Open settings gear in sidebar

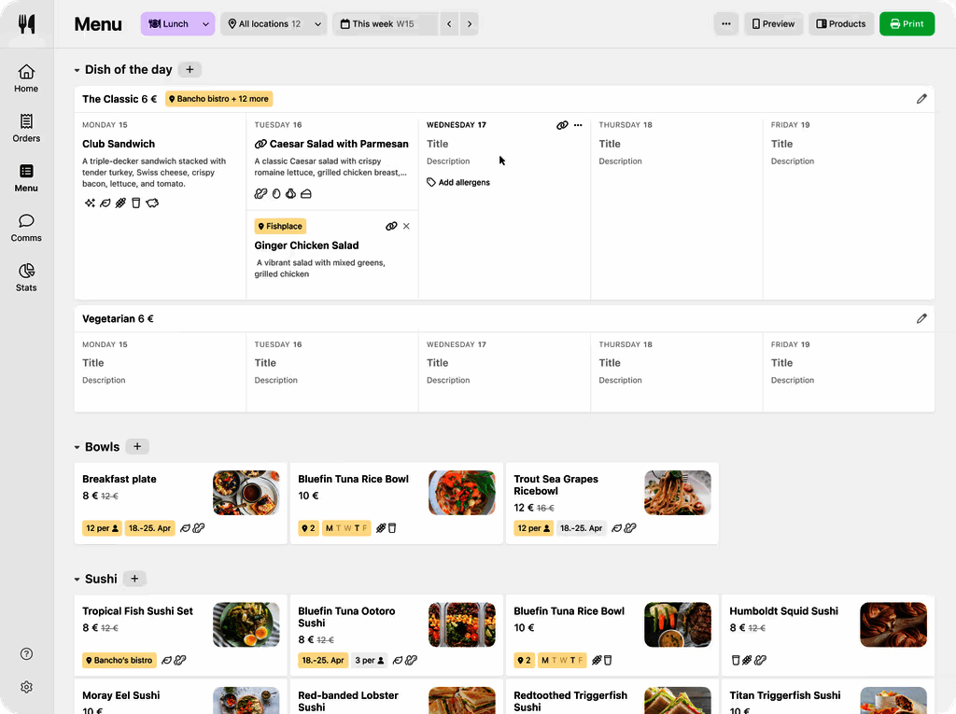26,687
